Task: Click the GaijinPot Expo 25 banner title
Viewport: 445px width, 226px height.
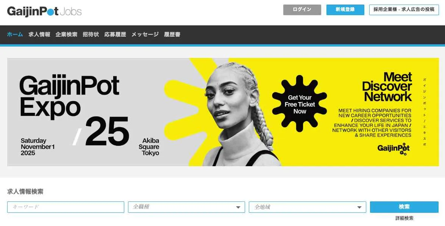Action: point(74,110)
